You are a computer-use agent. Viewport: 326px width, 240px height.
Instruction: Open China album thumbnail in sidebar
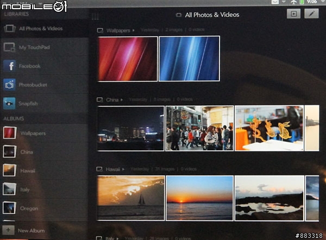(10, 151)
